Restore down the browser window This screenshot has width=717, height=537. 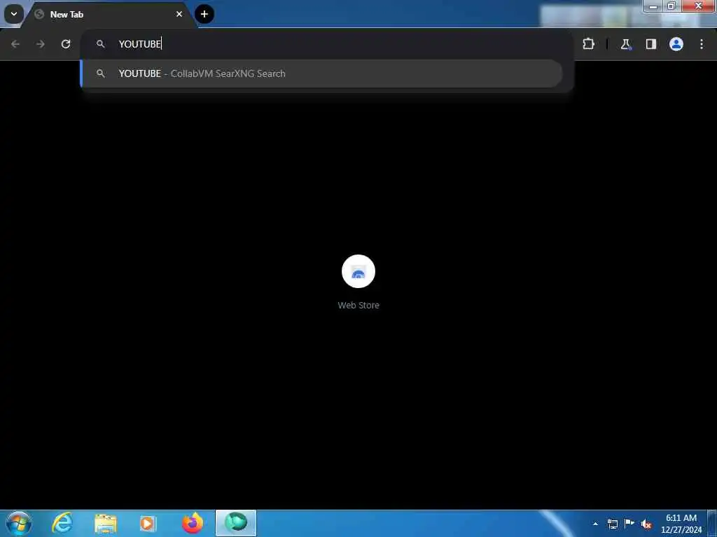671,6
